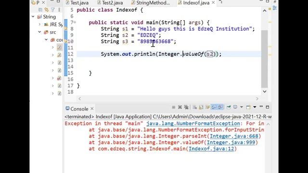Click the editor horizontal scrollbar right arrow

coord(257,99)
